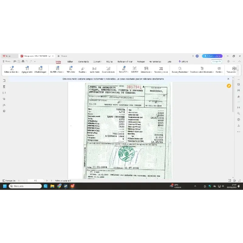Screen dimensions: 243x243
Task: Click the Compartir button
Action: 217,61
